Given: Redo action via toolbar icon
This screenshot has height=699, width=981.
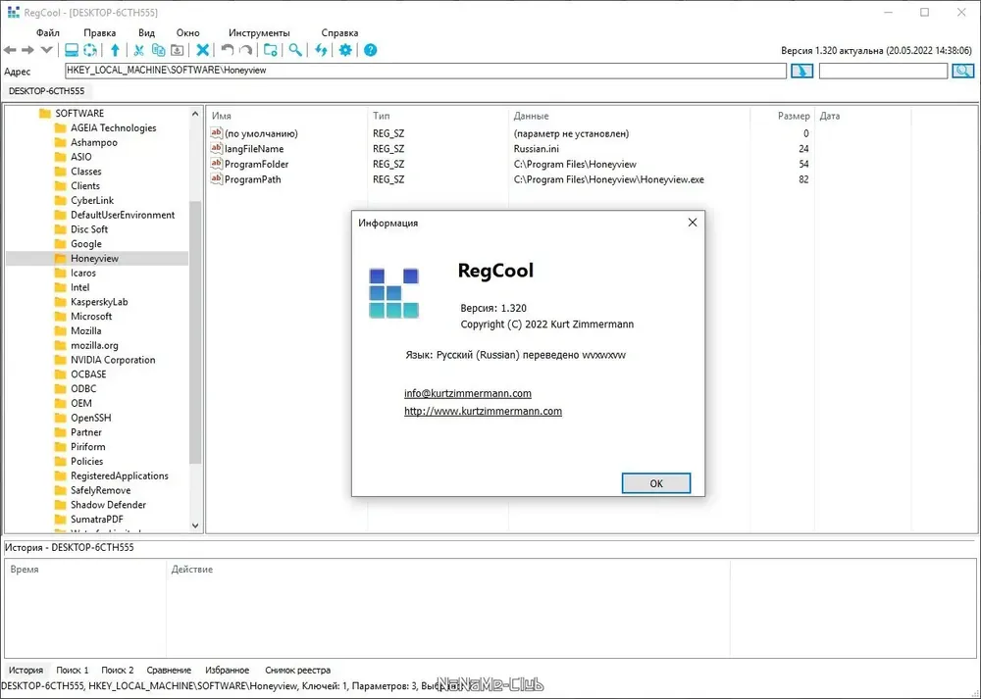Looking at the screenshot, I should tap(246, 50).
